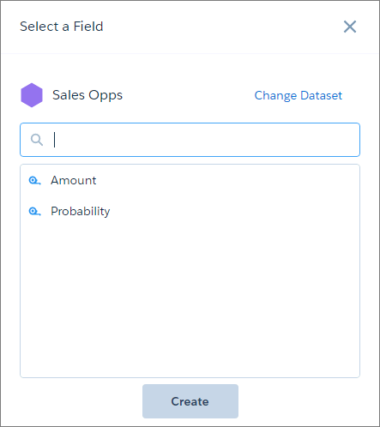Click the measure icon beside Amount
Image resolution: width=380 pixels, height=427 pixels.
(x=34, y=181)
